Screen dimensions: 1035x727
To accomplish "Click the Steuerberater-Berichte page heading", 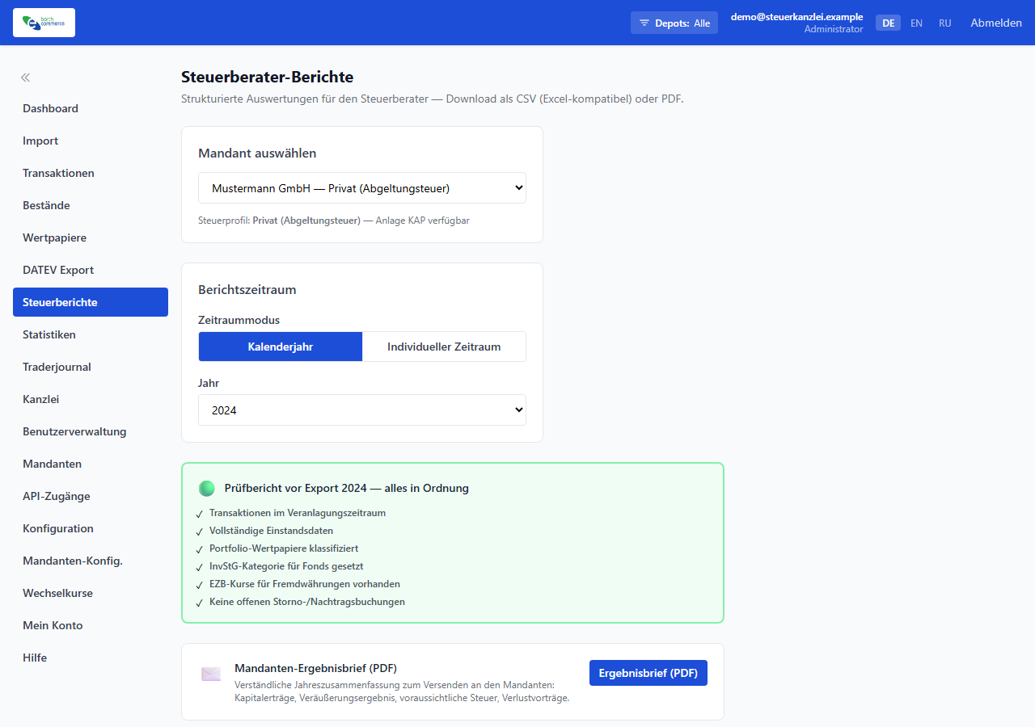I will 268,78.
